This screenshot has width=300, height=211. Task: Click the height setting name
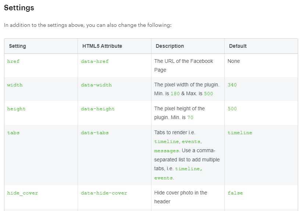click(x=17, y=109)
